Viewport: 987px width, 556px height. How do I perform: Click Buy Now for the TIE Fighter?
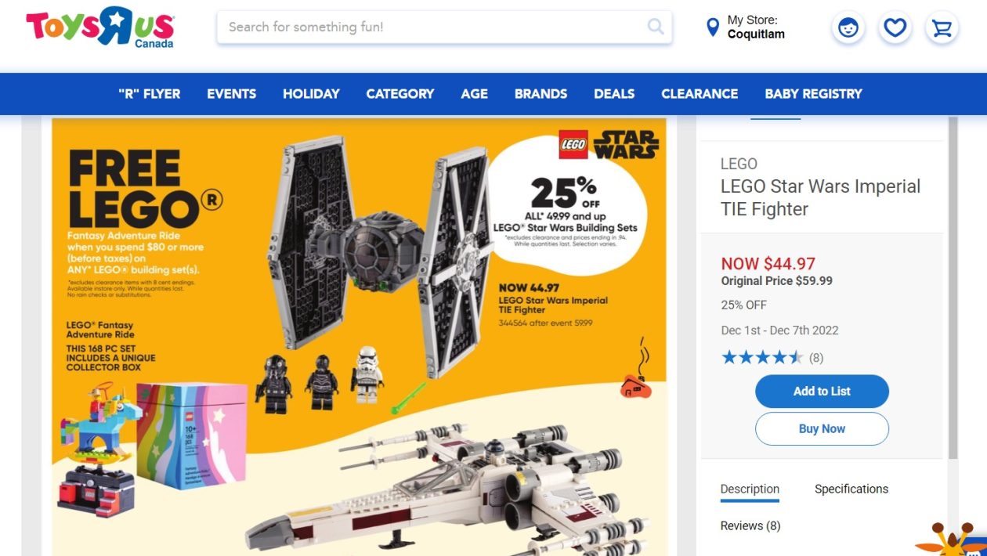click(821, 428)
